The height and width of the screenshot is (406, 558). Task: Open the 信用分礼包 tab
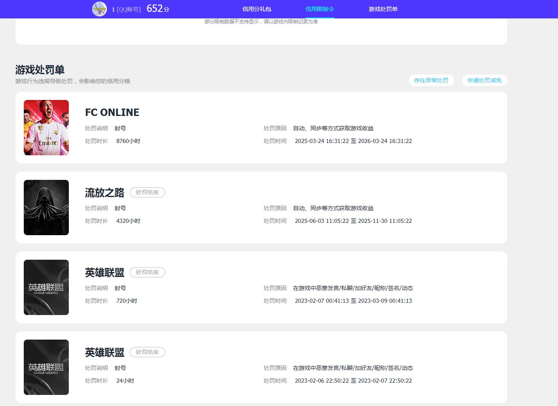point(256,9)
